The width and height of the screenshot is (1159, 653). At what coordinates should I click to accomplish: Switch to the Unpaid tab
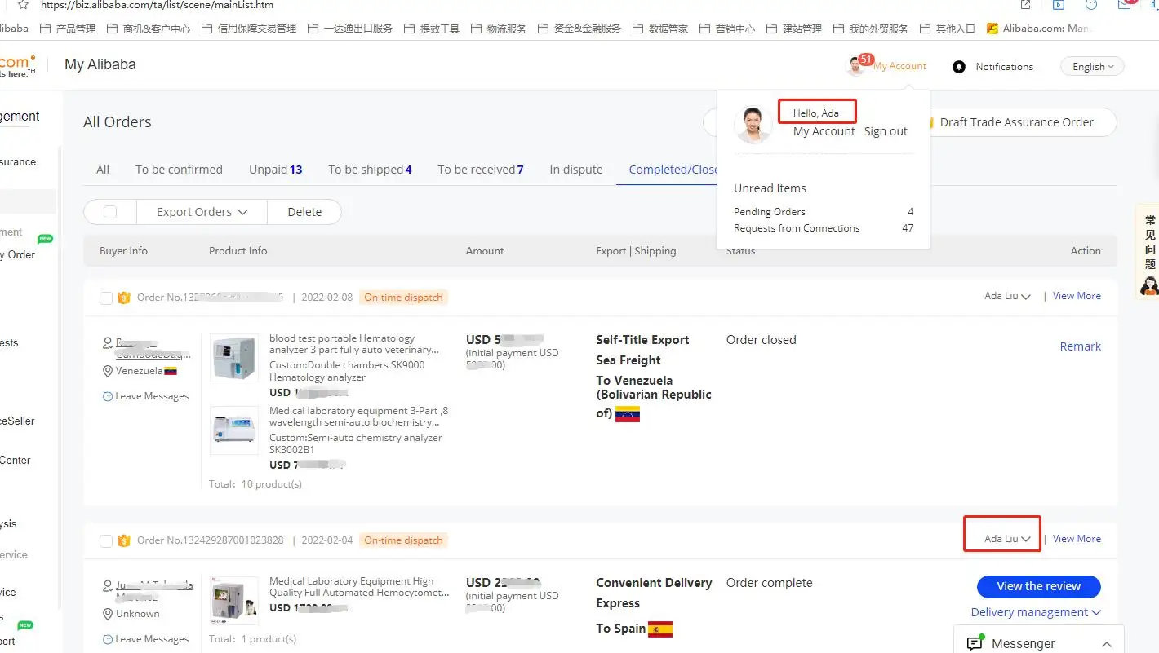[275, 170]
